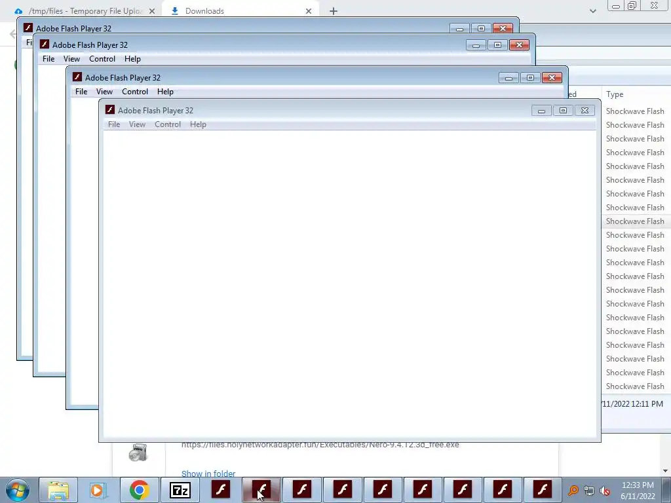Minimize the front Flash Player window
Screen dimensions: 671x503
point(541,110)
